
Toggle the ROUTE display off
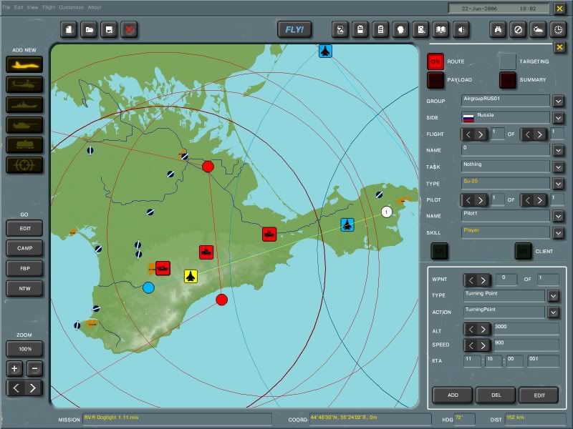(x=437, y=61)
